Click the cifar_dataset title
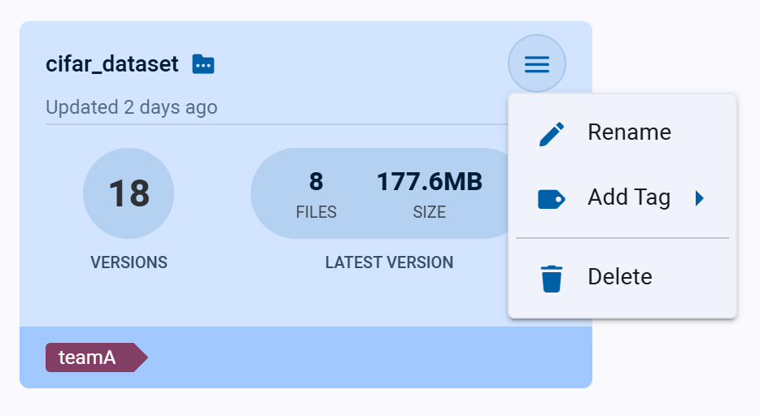The width and height of the screenshot is (760, 416). click(x=112, y=64)
